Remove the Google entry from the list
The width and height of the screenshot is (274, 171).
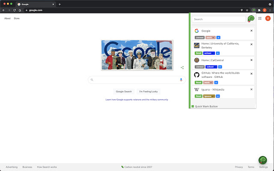pos(251,31)
